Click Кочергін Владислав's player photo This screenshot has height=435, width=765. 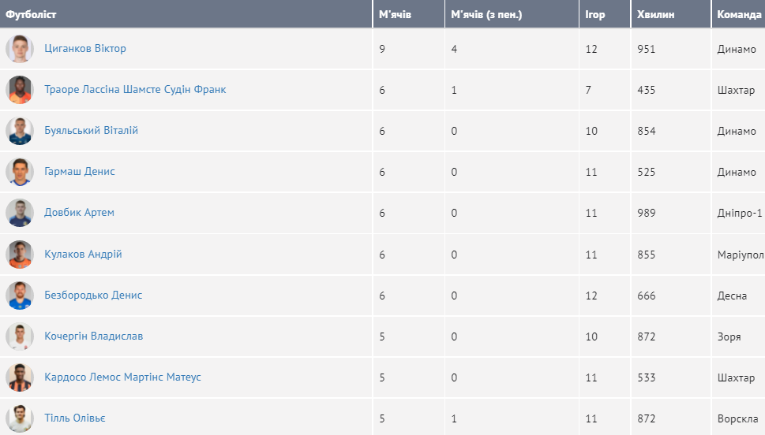click(x=20, y=336)
